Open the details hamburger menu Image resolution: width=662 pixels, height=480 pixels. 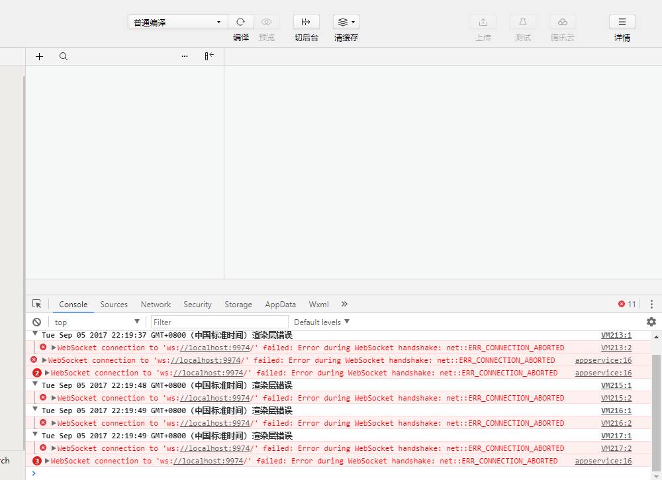point(622,22)
